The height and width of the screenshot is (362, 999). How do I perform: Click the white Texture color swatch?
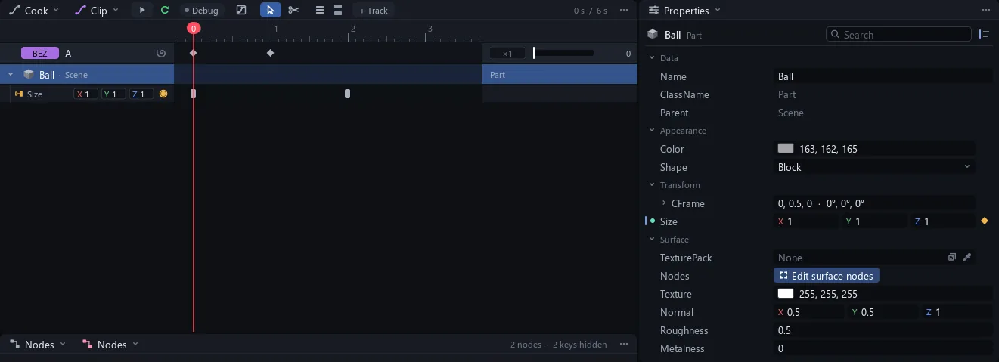[786, 294]
